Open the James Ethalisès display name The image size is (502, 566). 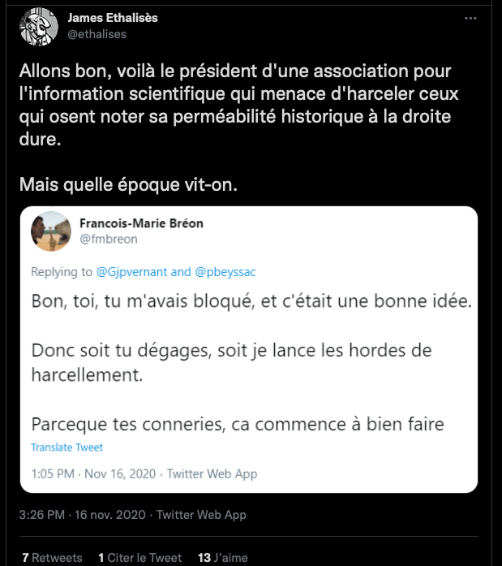(x=114, y=18)
